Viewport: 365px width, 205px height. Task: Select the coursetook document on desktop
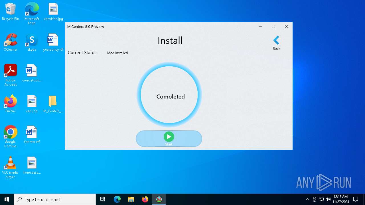click(x=32, y=73)
